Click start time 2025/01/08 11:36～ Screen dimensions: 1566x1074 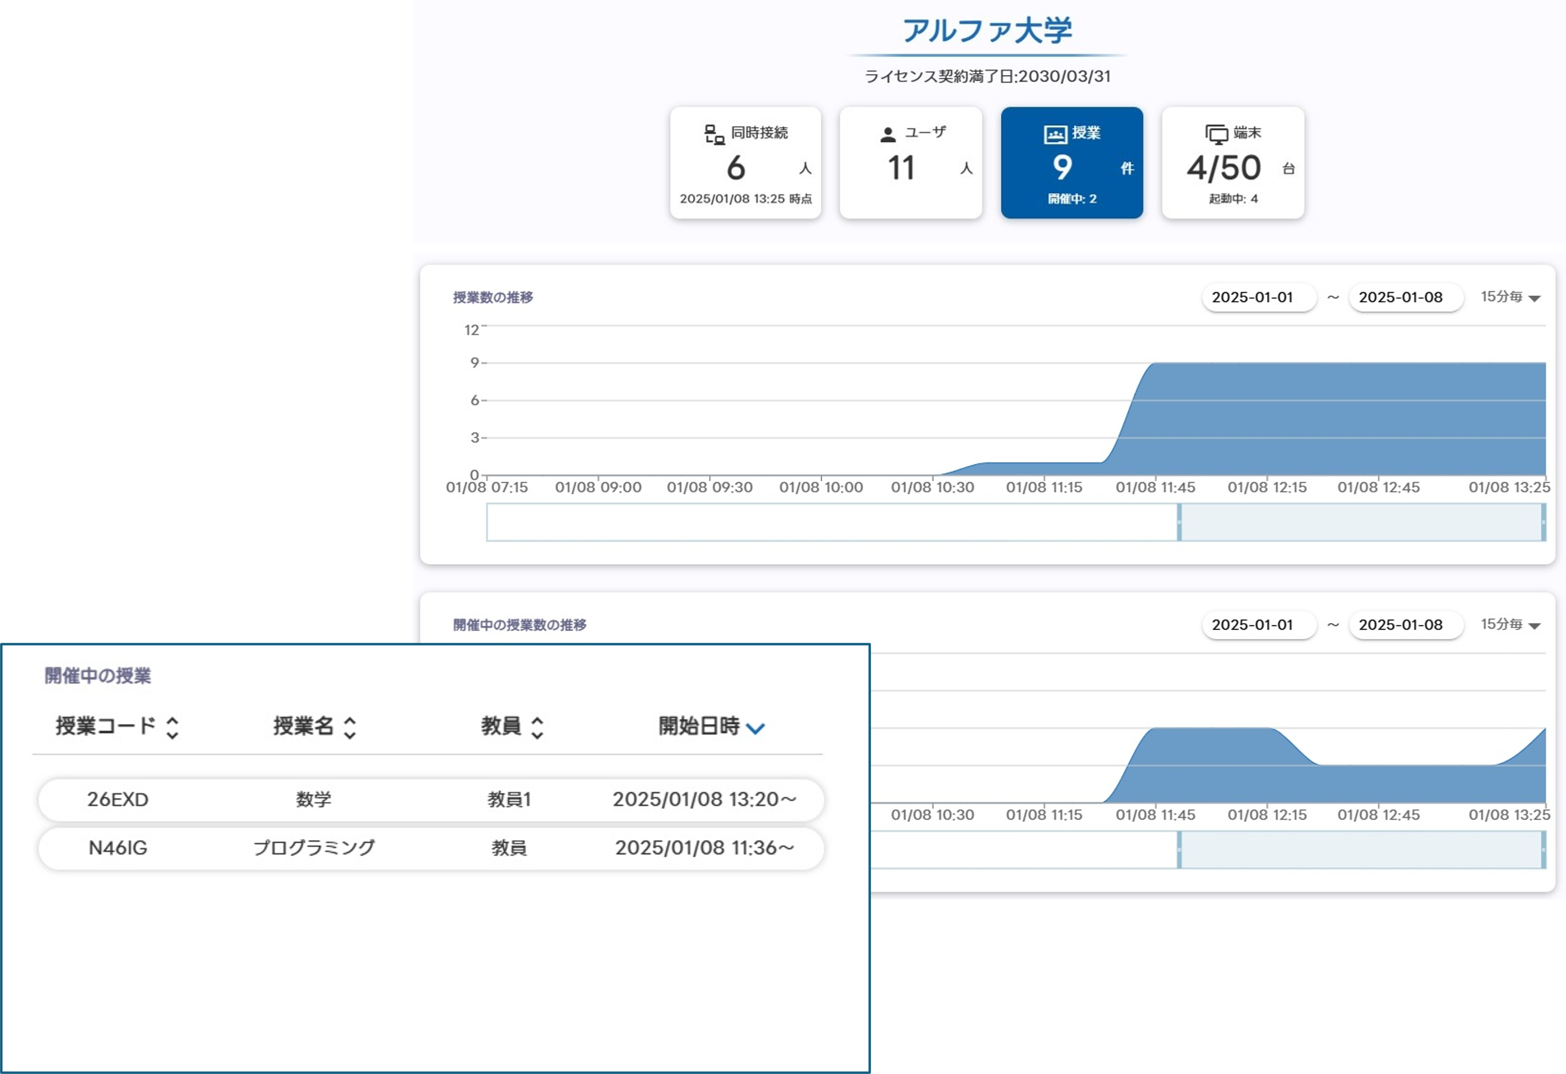click(704, 848)
